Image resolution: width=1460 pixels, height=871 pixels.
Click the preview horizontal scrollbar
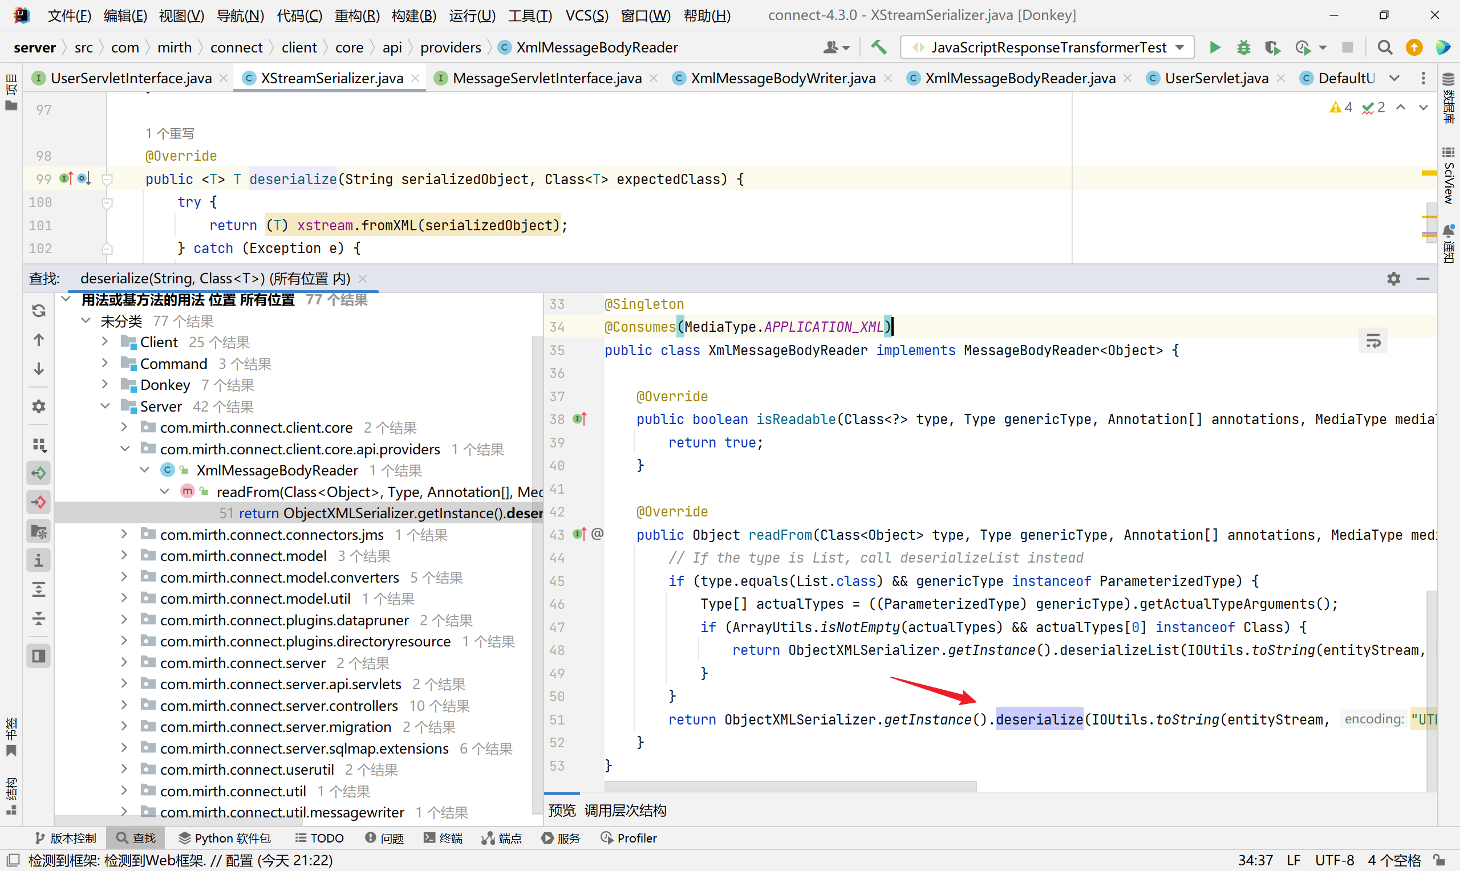(x=790, y=786)
